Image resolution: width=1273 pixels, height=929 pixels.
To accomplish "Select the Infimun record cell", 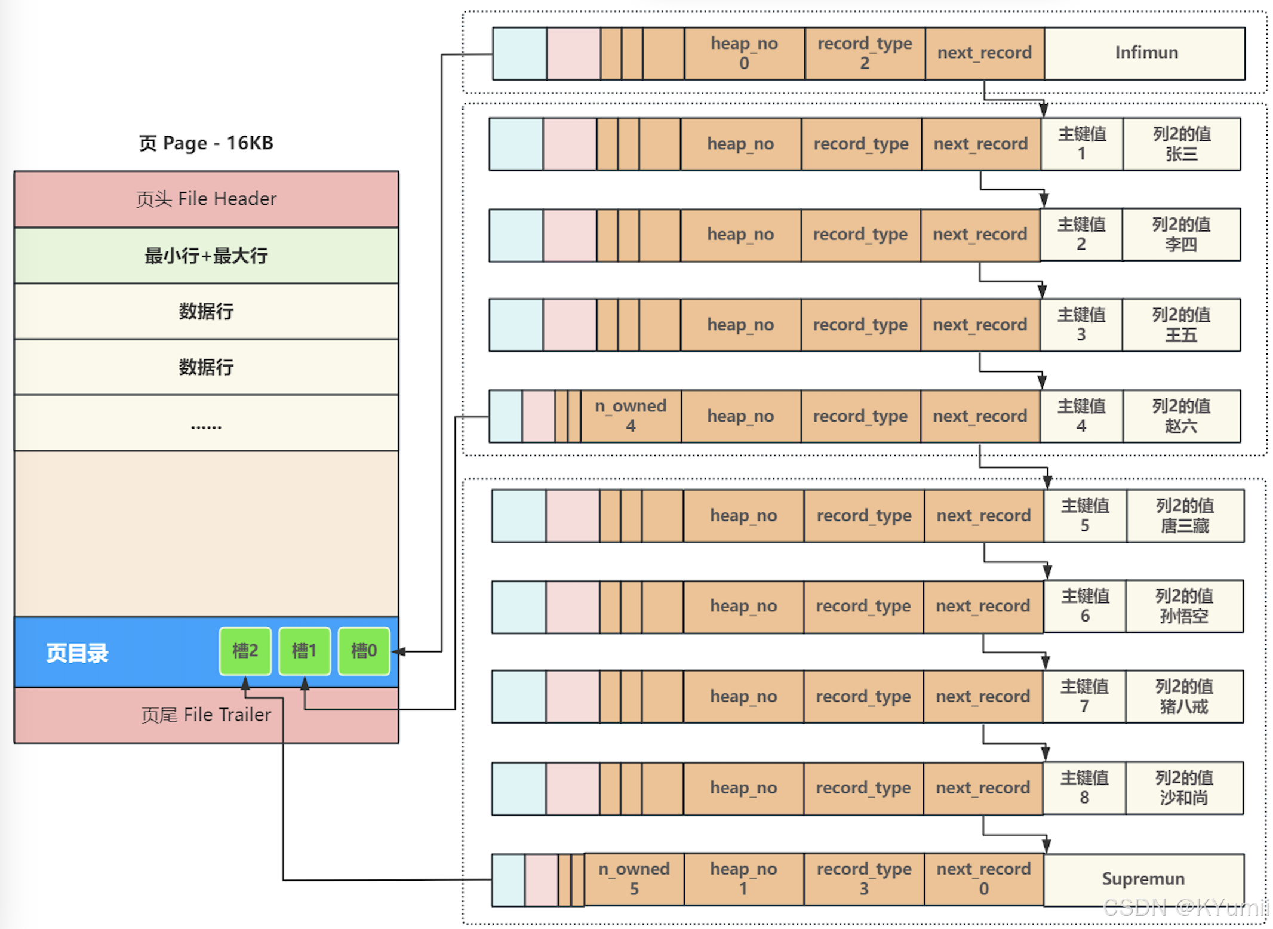I will point(1145,53).
